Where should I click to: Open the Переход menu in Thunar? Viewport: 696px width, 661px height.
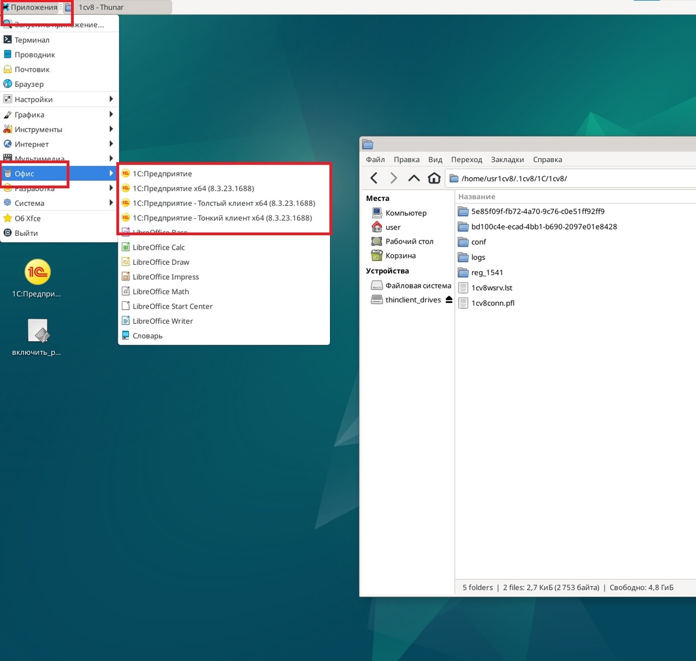(x=466, y=159)
